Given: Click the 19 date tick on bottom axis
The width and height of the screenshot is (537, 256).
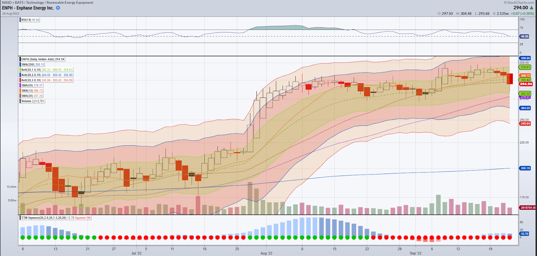Looking at the screenshot, I should 490,249.
